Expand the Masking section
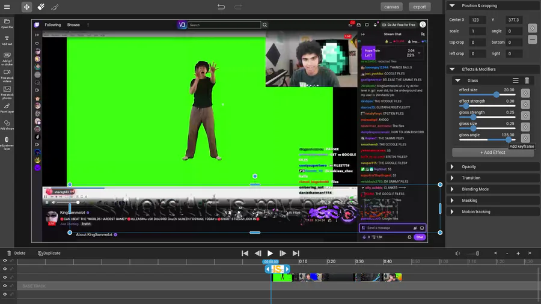This screenshot has height=304, width=541. [x=452, y=200]
